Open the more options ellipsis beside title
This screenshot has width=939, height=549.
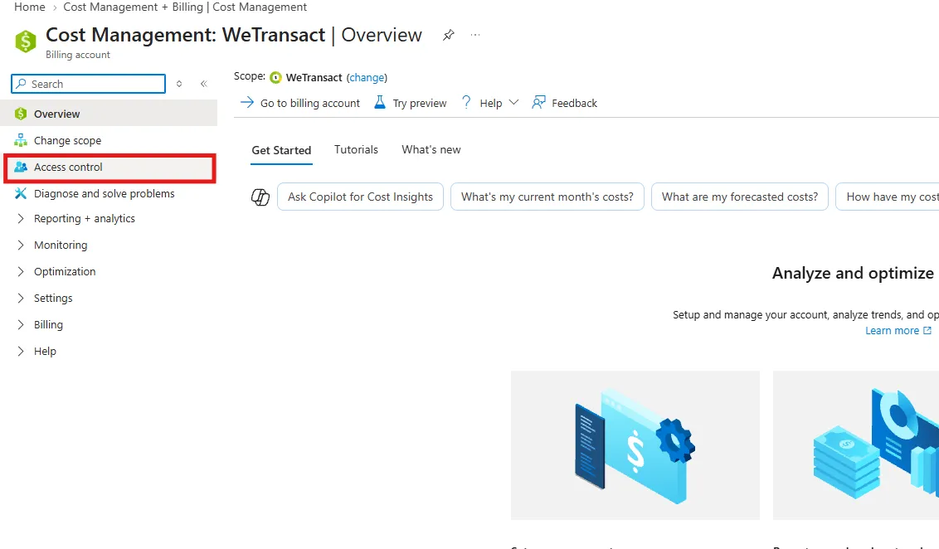[x=474, y=35]
